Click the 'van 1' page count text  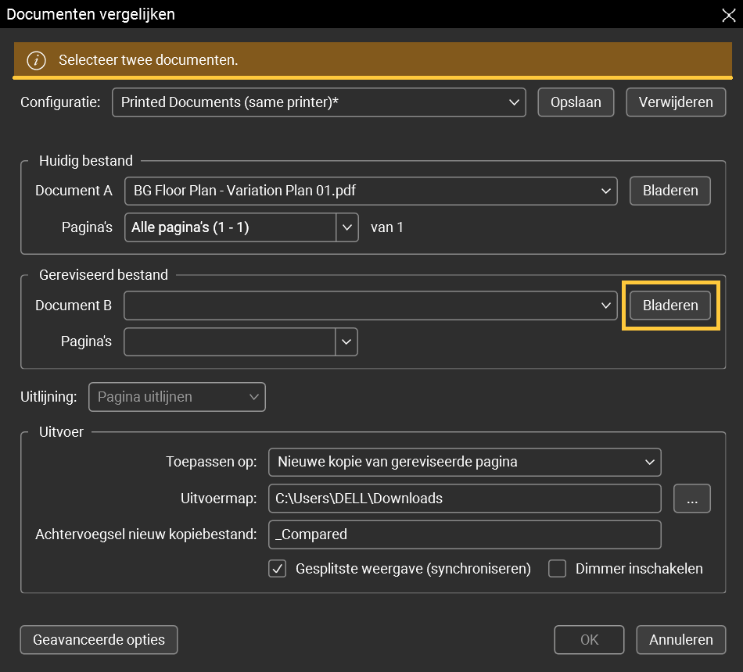click(x=387, y=227)
